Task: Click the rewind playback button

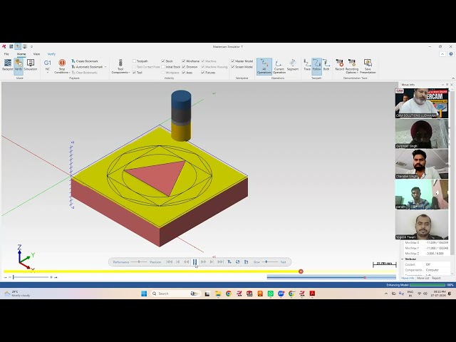Action: (186, 262)
